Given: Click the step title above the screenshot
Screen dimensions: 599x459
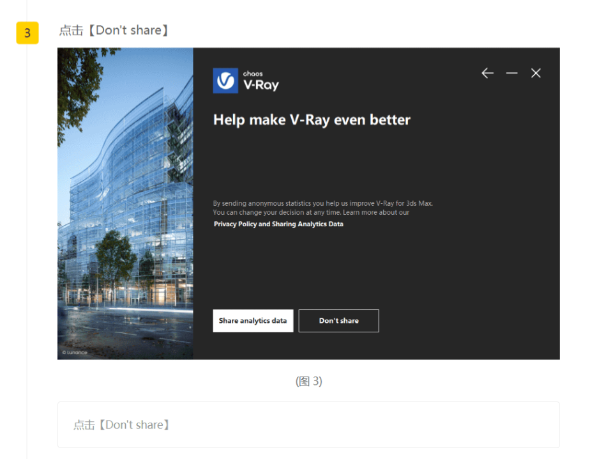Looking at the screenshot, I should [114, 31].
